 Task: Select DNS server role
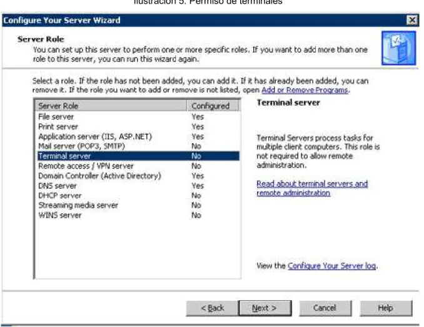(138, 186)
